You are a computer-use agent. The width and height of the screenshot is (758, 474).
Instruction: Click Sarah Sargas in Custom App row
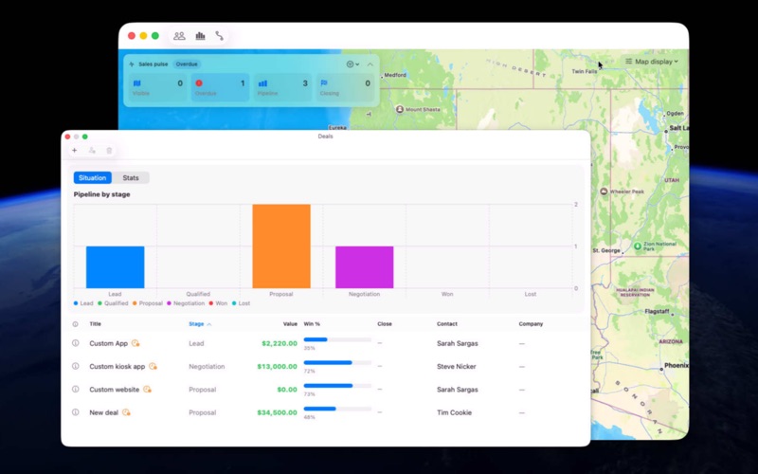[x=458, y=343]
